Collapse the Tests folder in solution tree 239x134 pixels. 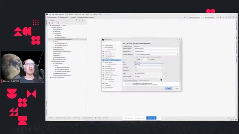point(52,66)
